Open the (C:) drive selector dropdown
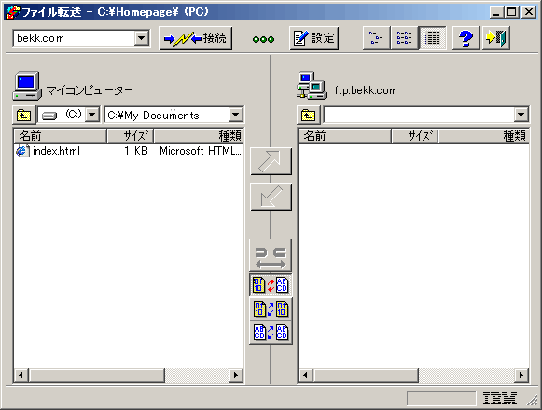This screenshot has height=410, width=542. click(x=92, y=115)
